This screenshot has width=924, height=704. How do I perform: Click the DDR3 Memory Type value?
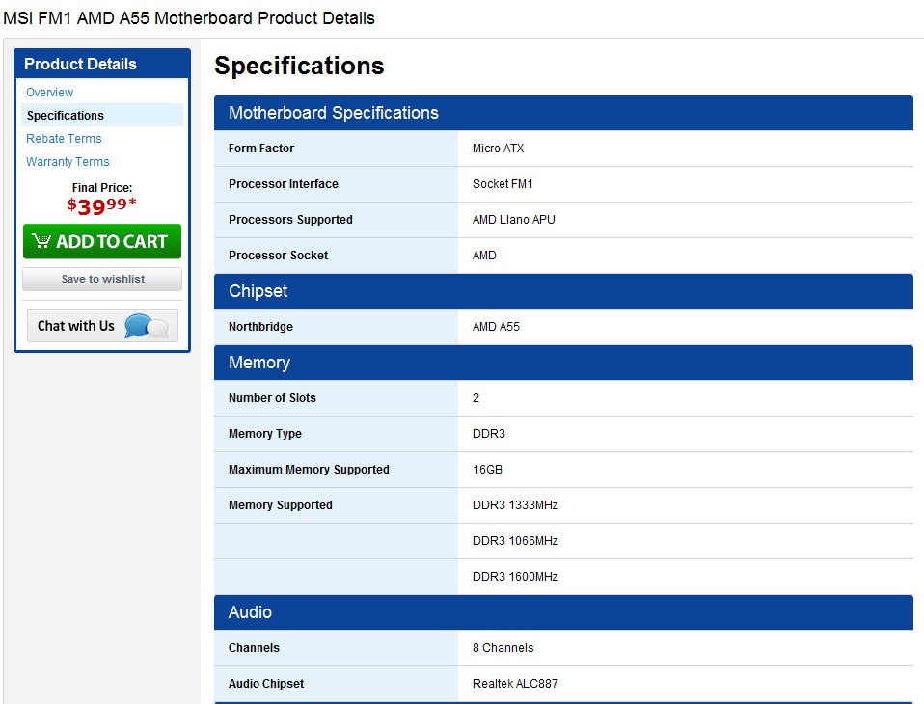[x=489, y=434]
